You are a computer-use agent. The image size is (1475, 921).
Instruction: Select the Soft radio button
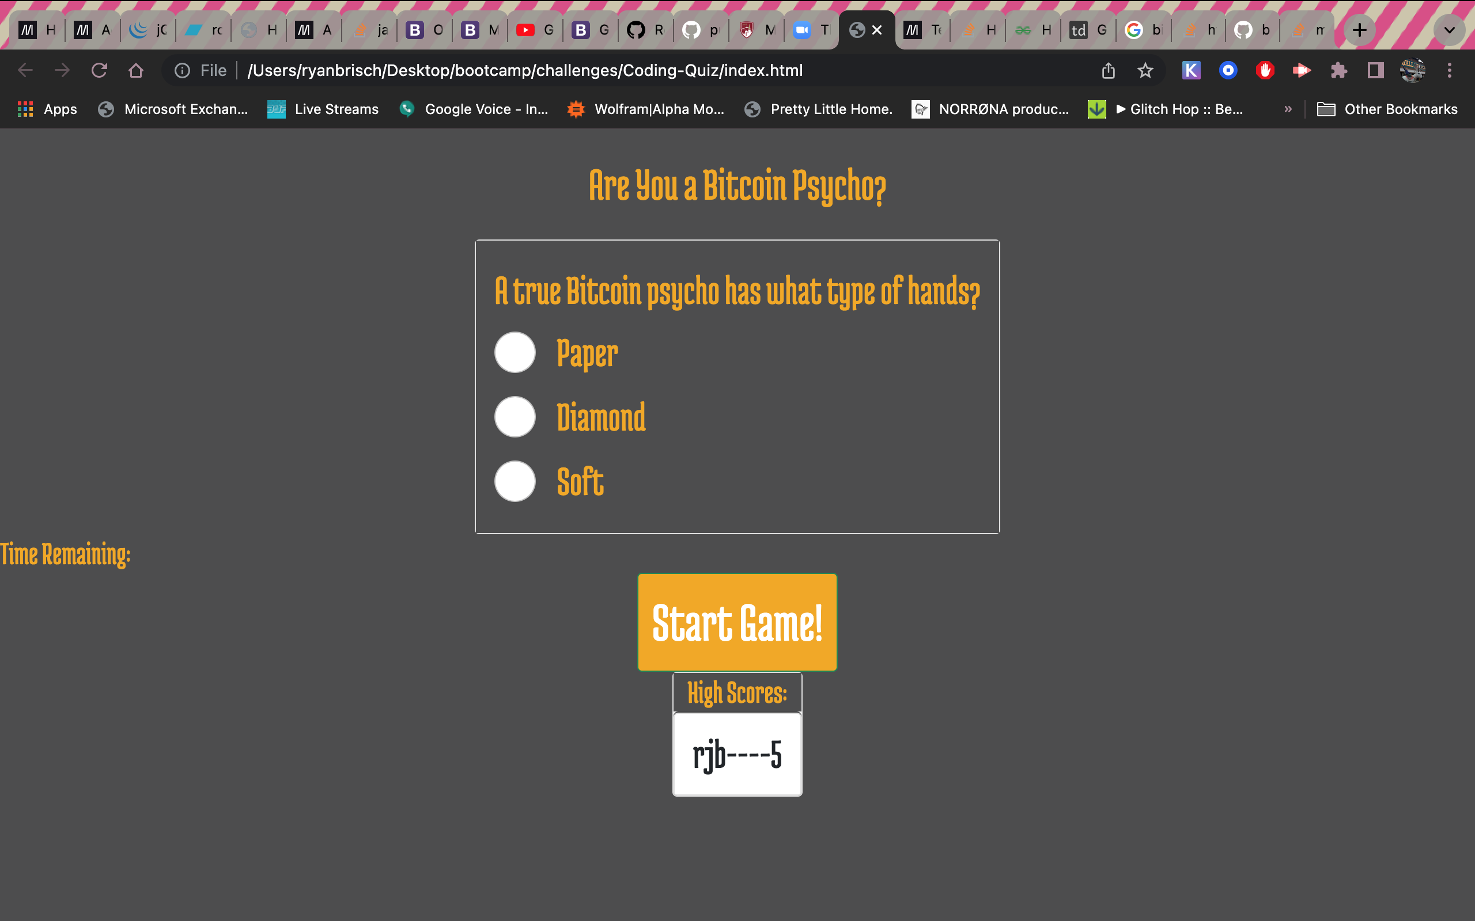tap(514, 479)
